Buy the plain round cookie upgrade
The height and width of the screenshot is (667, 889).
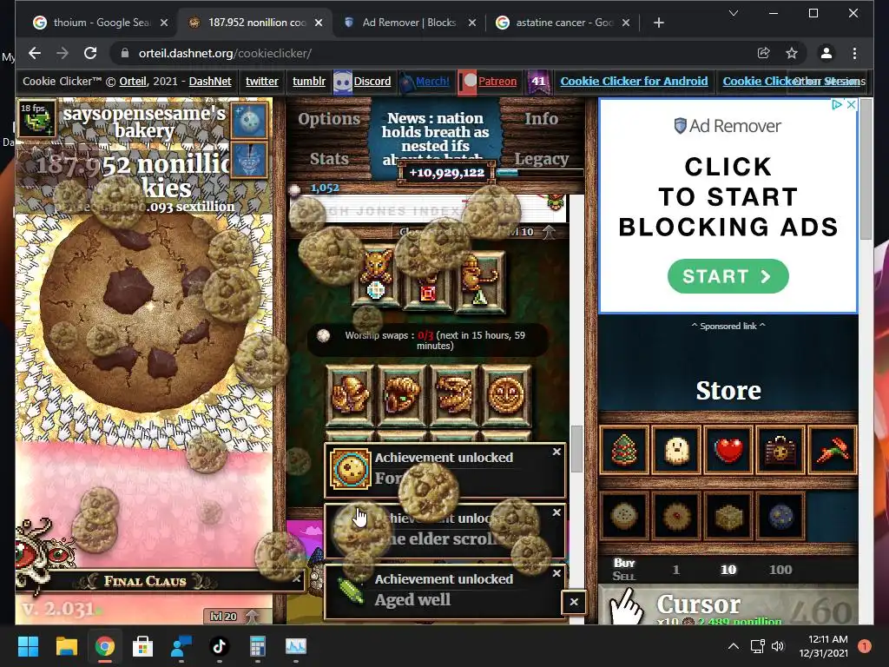tap(623, 516)
